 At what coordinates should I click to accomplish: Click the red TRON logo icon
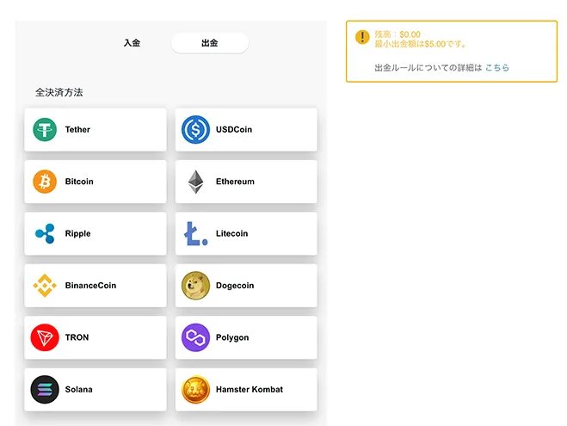[45, 337]
